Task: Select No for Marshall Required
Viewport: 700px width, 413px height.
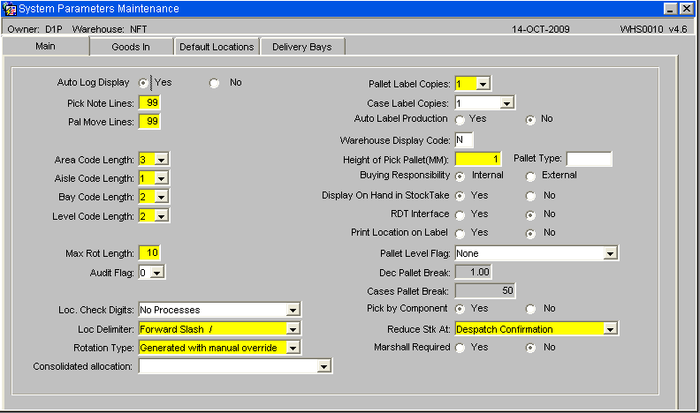Action: (530, 348)
